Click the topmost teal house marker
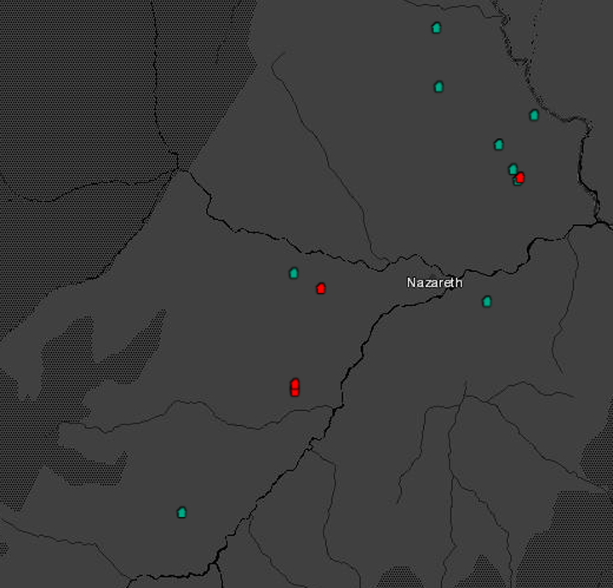 coord(437,27)
